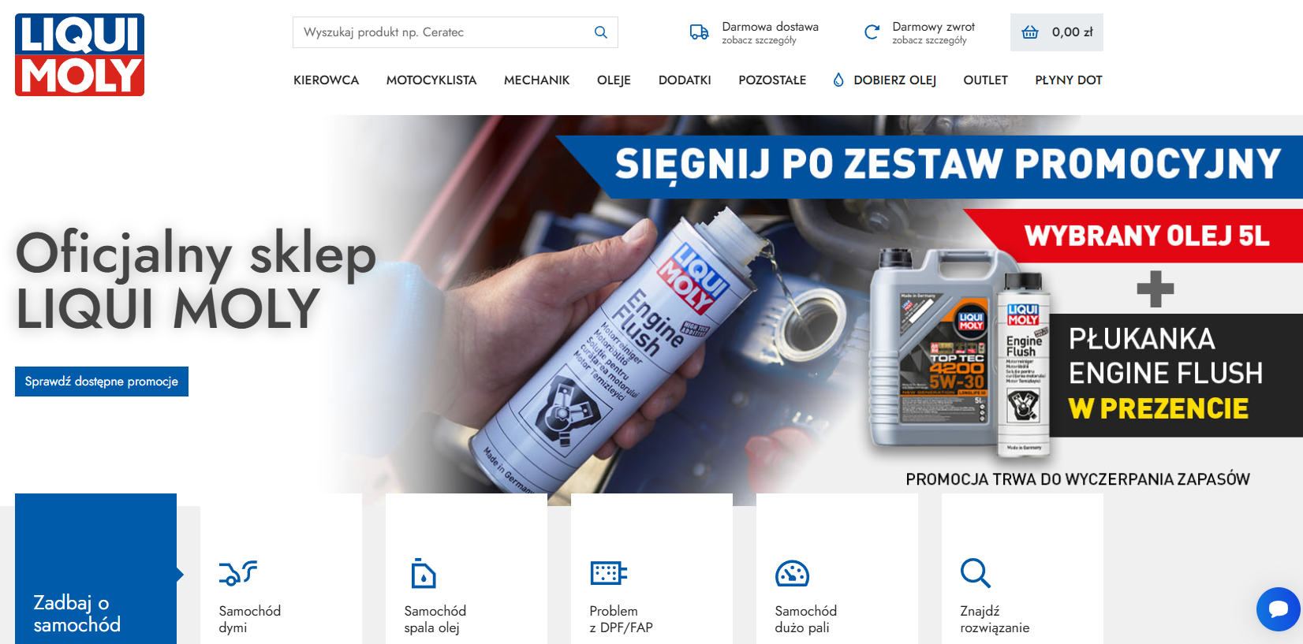Click the free return arrow icon
1303x644 pixels.
click(872, 32)
